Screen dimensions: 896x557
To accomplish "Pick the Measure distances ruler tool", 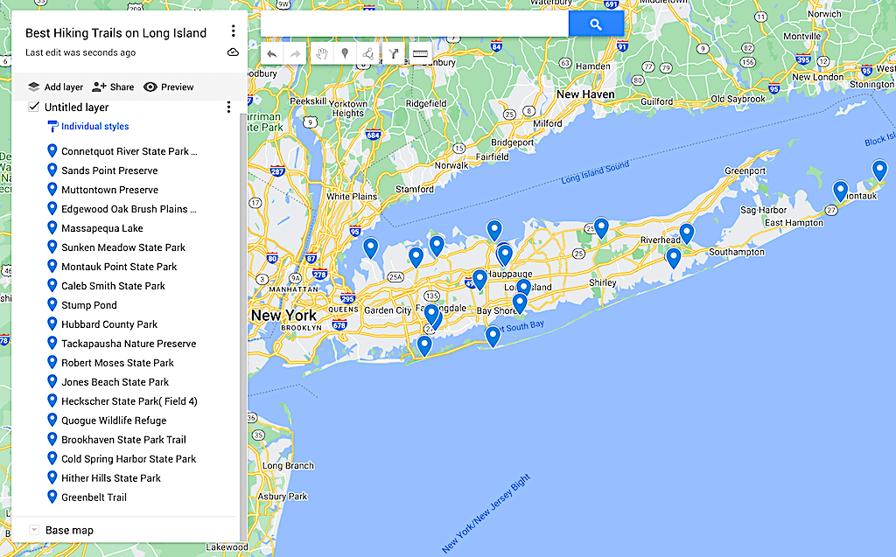I will pos(420,53).
